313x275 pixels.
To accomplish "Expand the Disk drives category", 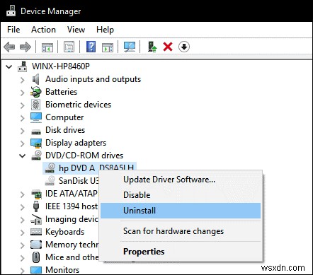I will coord(23,131).
